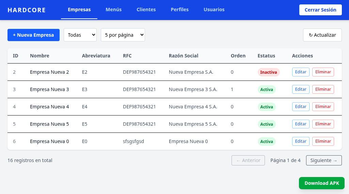Click Nueva Empresa 5 S.A. cell

(x=193, y=124)
